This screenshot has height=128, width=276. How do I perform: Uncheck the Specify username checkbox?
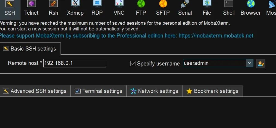point(133,63)
